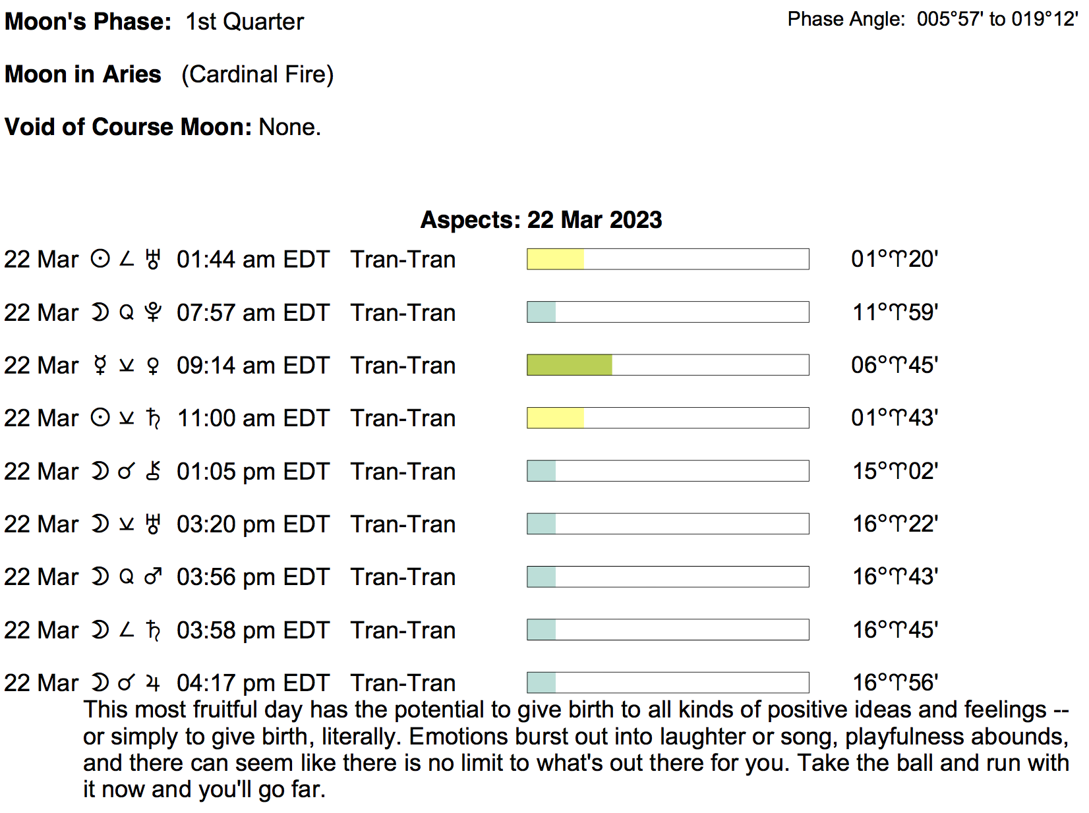Screen dimensions: 1089x813
Task: Click the Pluto glyph in 07:57 am row
Action: (x=153, y=312)
